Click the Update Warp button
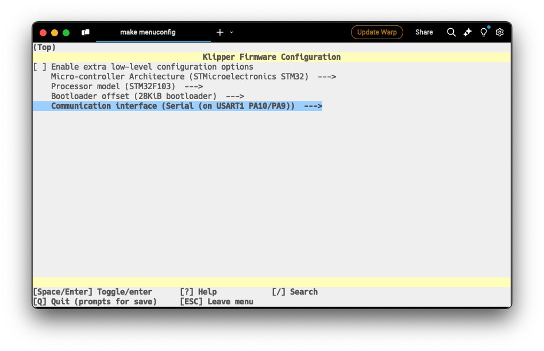This screenshot has height=351, width=544. 377,32
